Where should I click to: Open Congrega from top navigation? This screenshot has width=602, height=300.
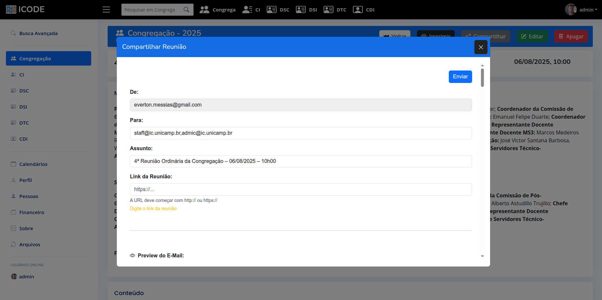pyautogui.click(x=218, y=10)
